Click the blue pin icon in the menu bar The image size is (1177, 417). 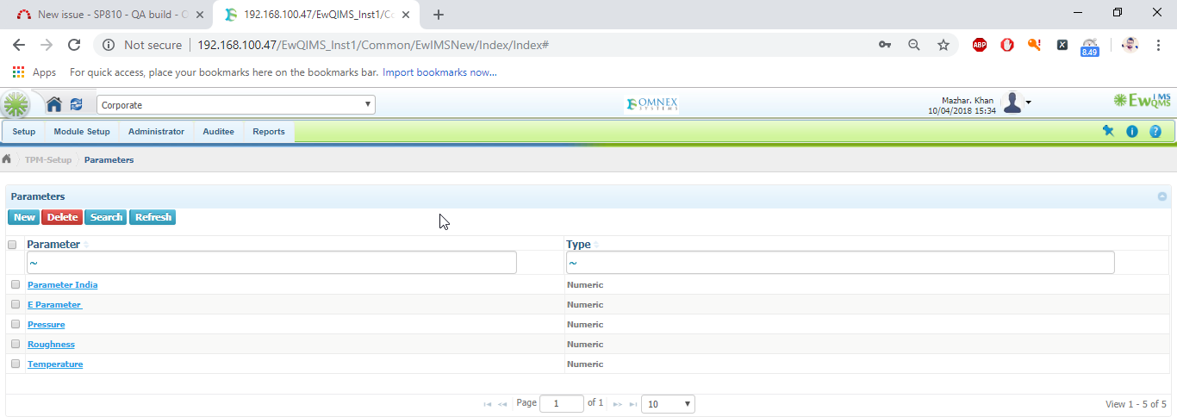click(x=1108, y=131)
